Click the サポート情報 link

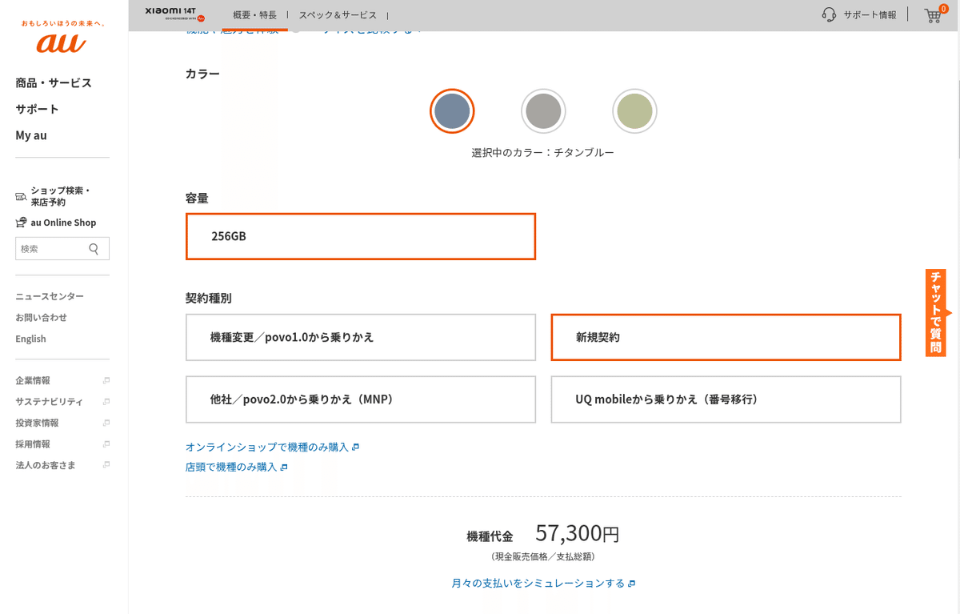point(870,15)
